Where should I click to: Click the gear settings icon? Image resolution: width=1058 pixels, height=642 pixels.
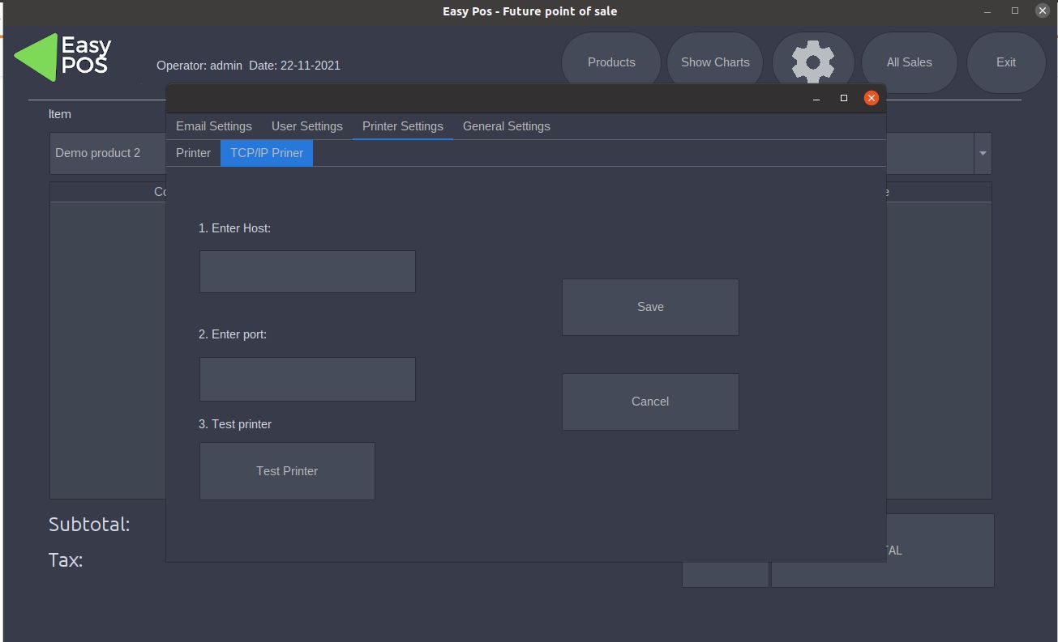point(812,62)
